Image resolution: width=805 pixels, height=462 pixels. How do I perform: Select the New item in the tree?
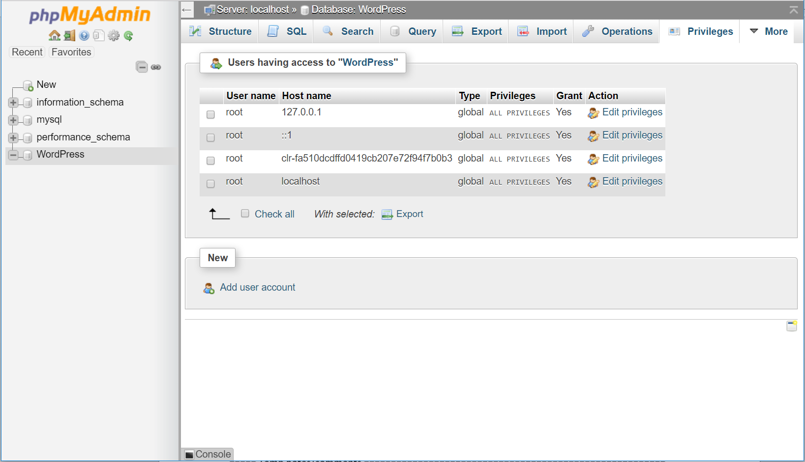46,84
